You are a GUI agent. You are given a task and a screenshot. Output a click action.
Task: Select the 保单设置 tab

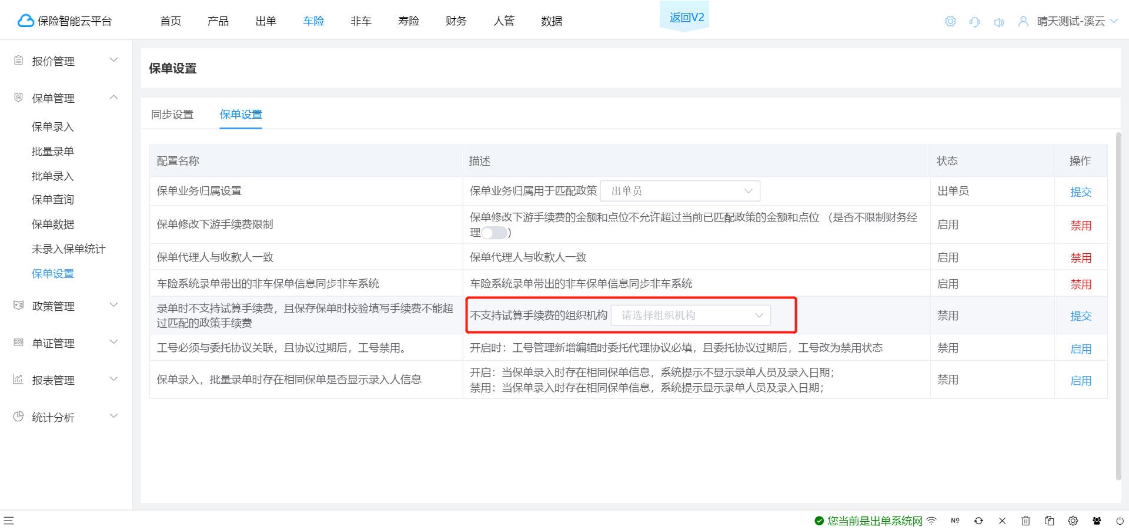(241, 115)
